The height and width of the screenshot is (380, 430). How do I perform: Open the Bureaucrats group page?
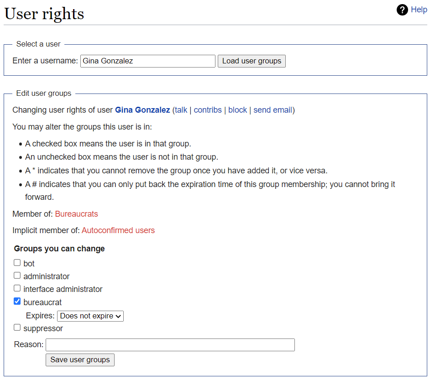76,213
